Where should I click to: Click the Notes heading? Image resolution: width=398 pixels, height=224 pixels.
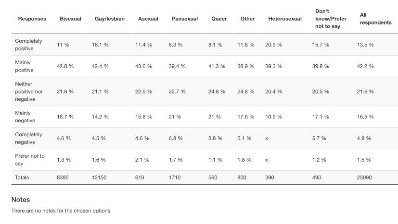(x=20, y=200)
